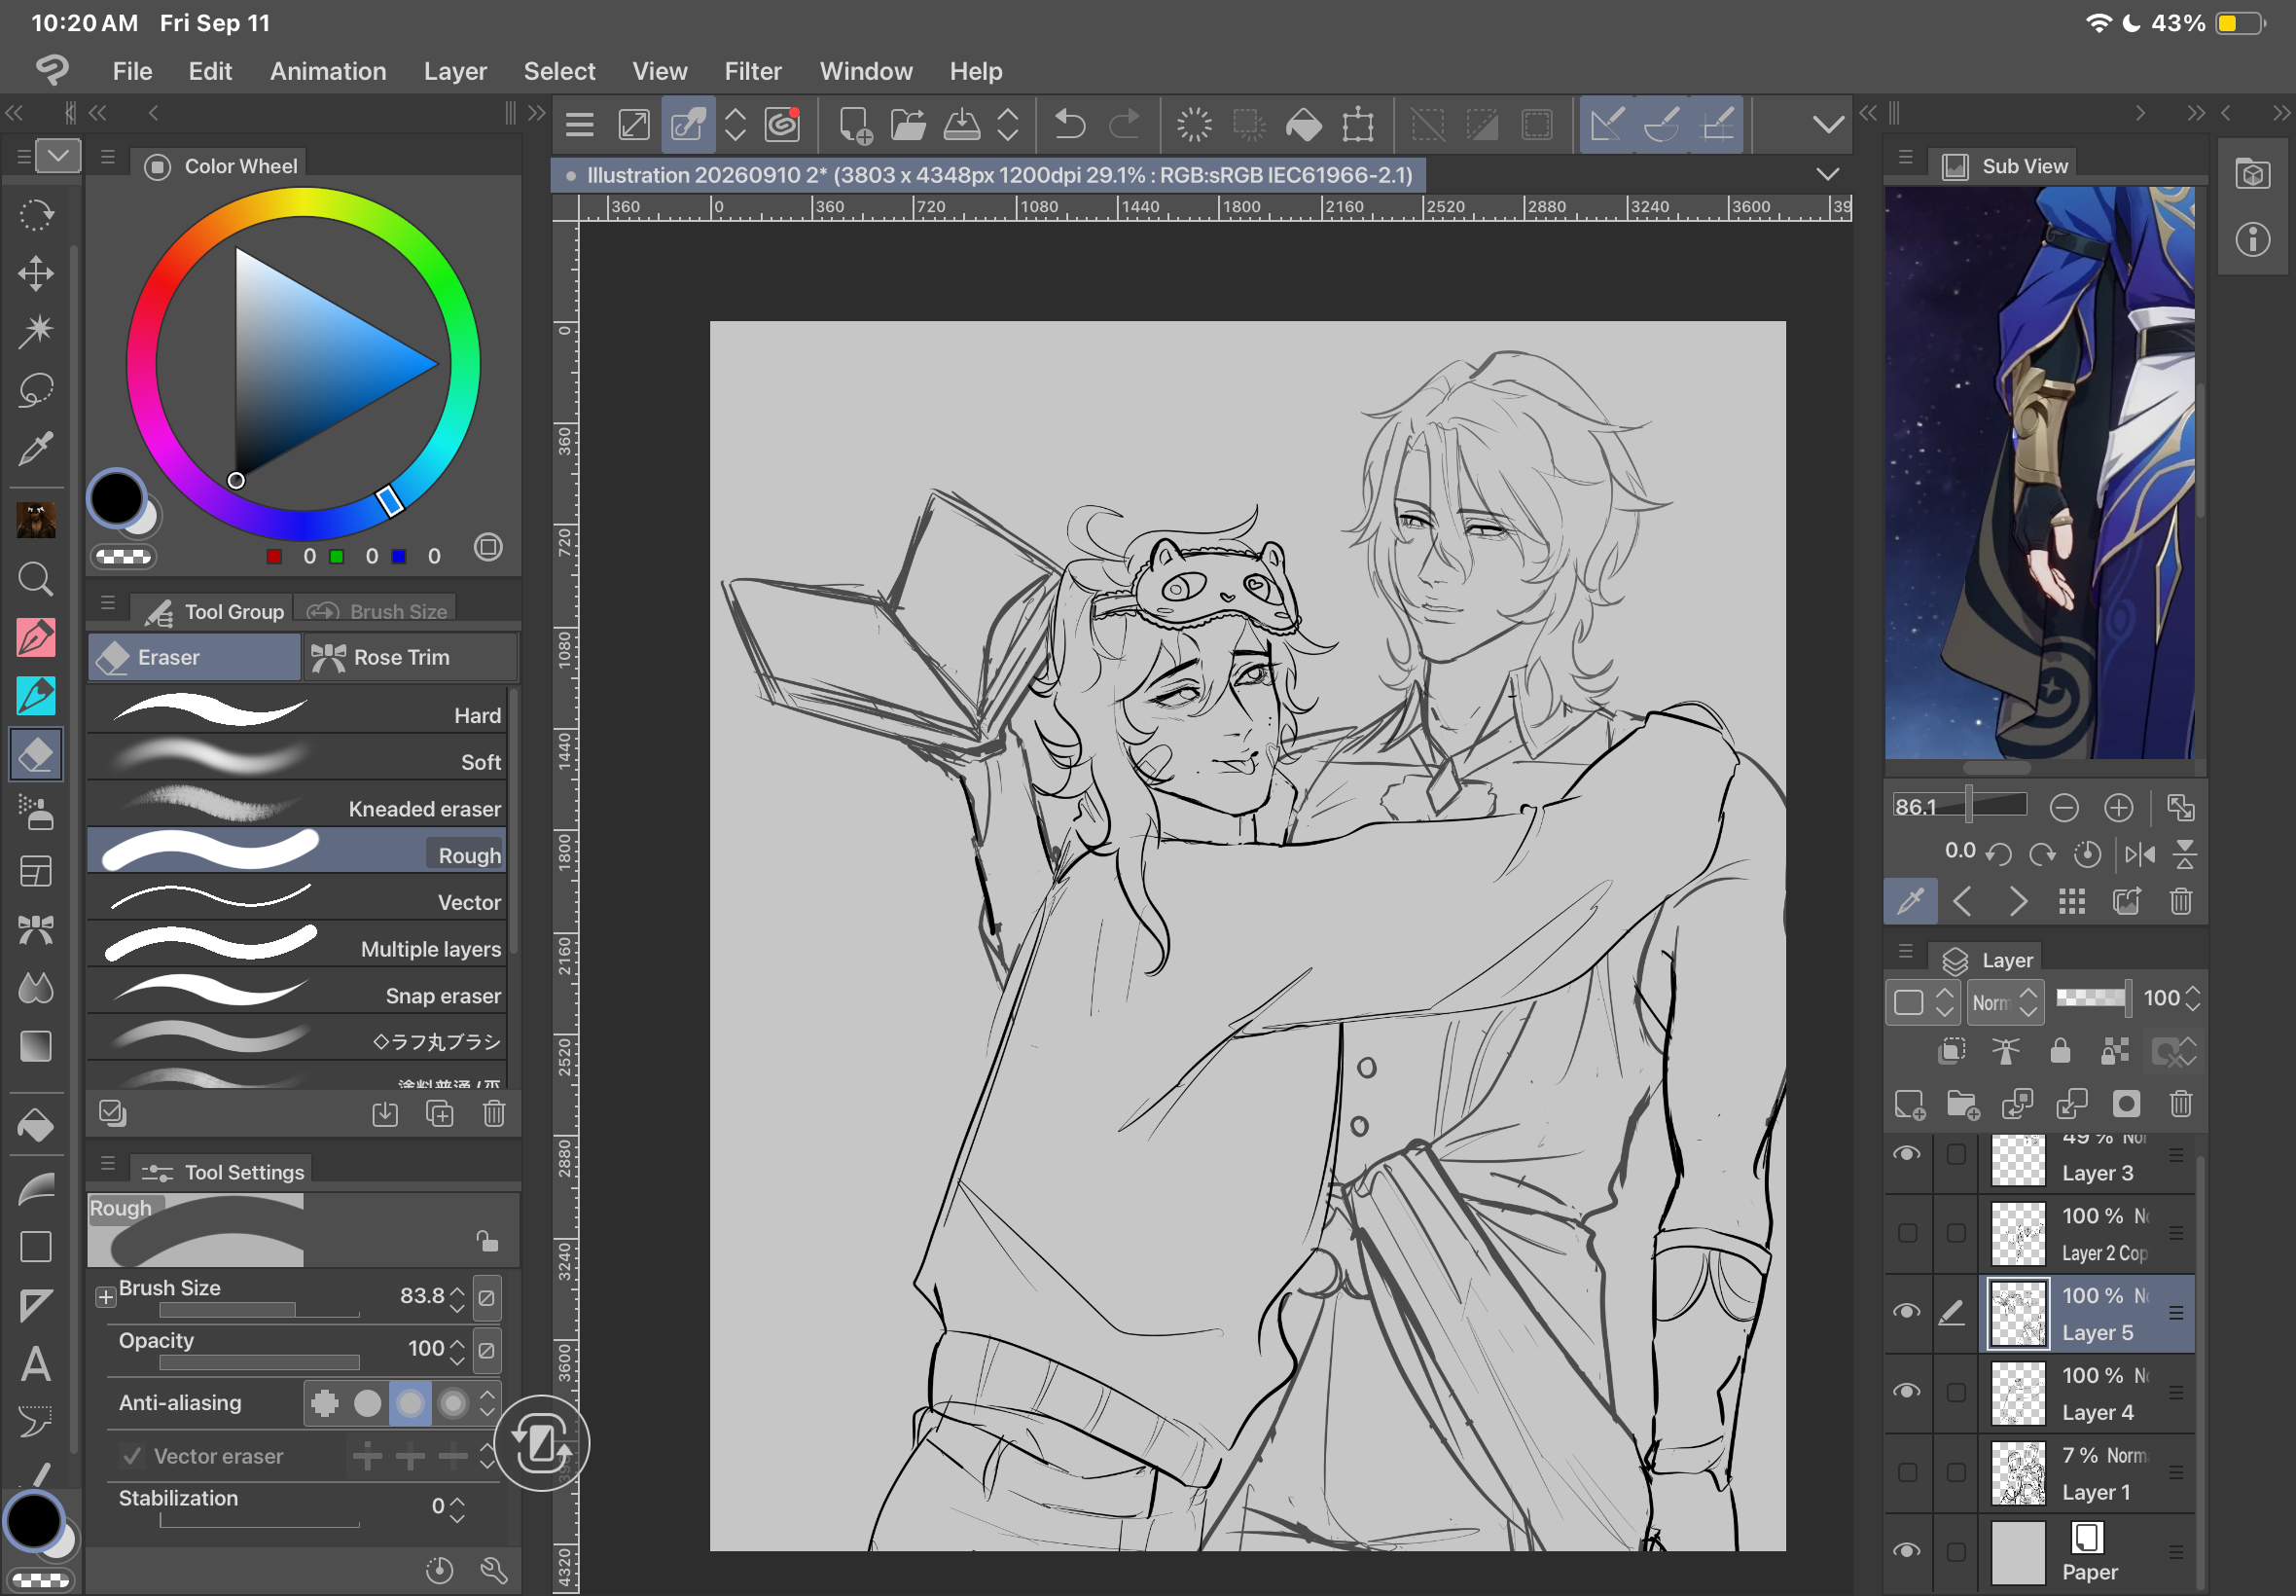Choose the Rose Trim tool group
2296x1596 pixels.
pos(410,657)
